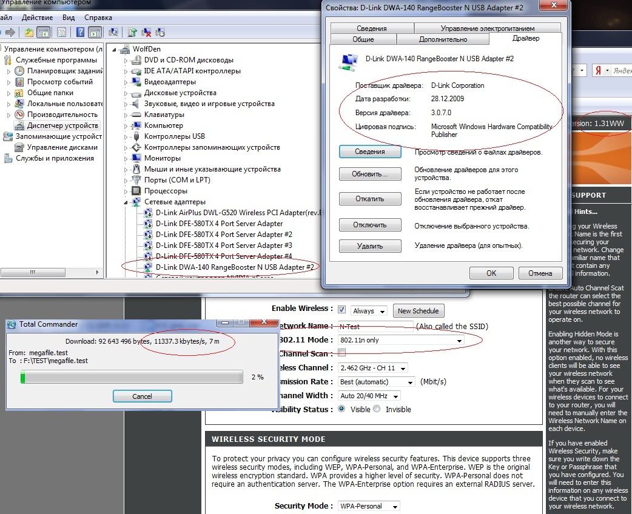Click the Disable device down-arrow icon
632x514 pixels.
160,32
